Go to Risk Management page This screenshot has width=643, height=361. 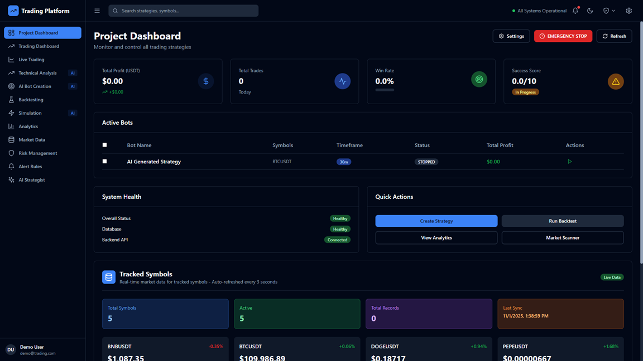point(37,153)
